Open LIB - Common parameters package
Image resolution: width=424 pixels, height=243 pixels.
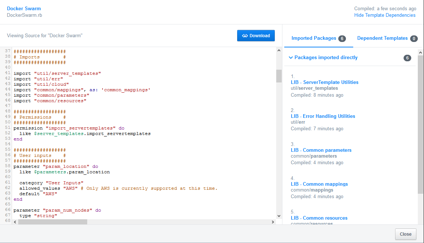pyautogui.click(x=321, y=150)
